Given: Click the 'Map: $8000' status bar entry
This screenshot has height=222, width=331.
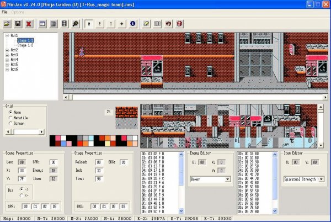Looking at the screenshot, I should click(17, 218).
